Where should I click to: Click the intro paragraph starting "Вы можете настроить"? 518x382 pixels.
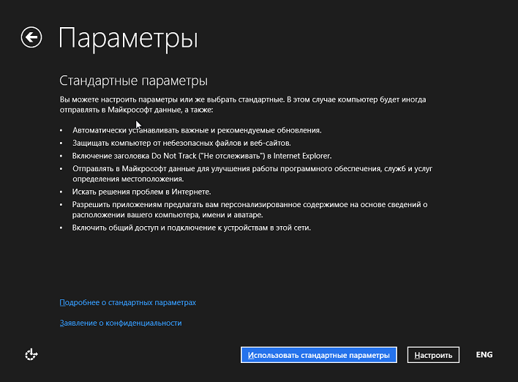coord(243,105)
